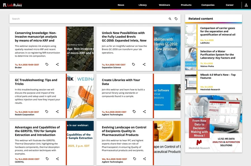Click the LabRulez logo
Viewport: 251px width, 166px height.
point(12,5)
